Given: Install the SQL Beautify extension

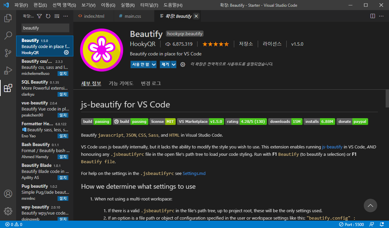Looking at the screenshot, I should pos(63,94).
